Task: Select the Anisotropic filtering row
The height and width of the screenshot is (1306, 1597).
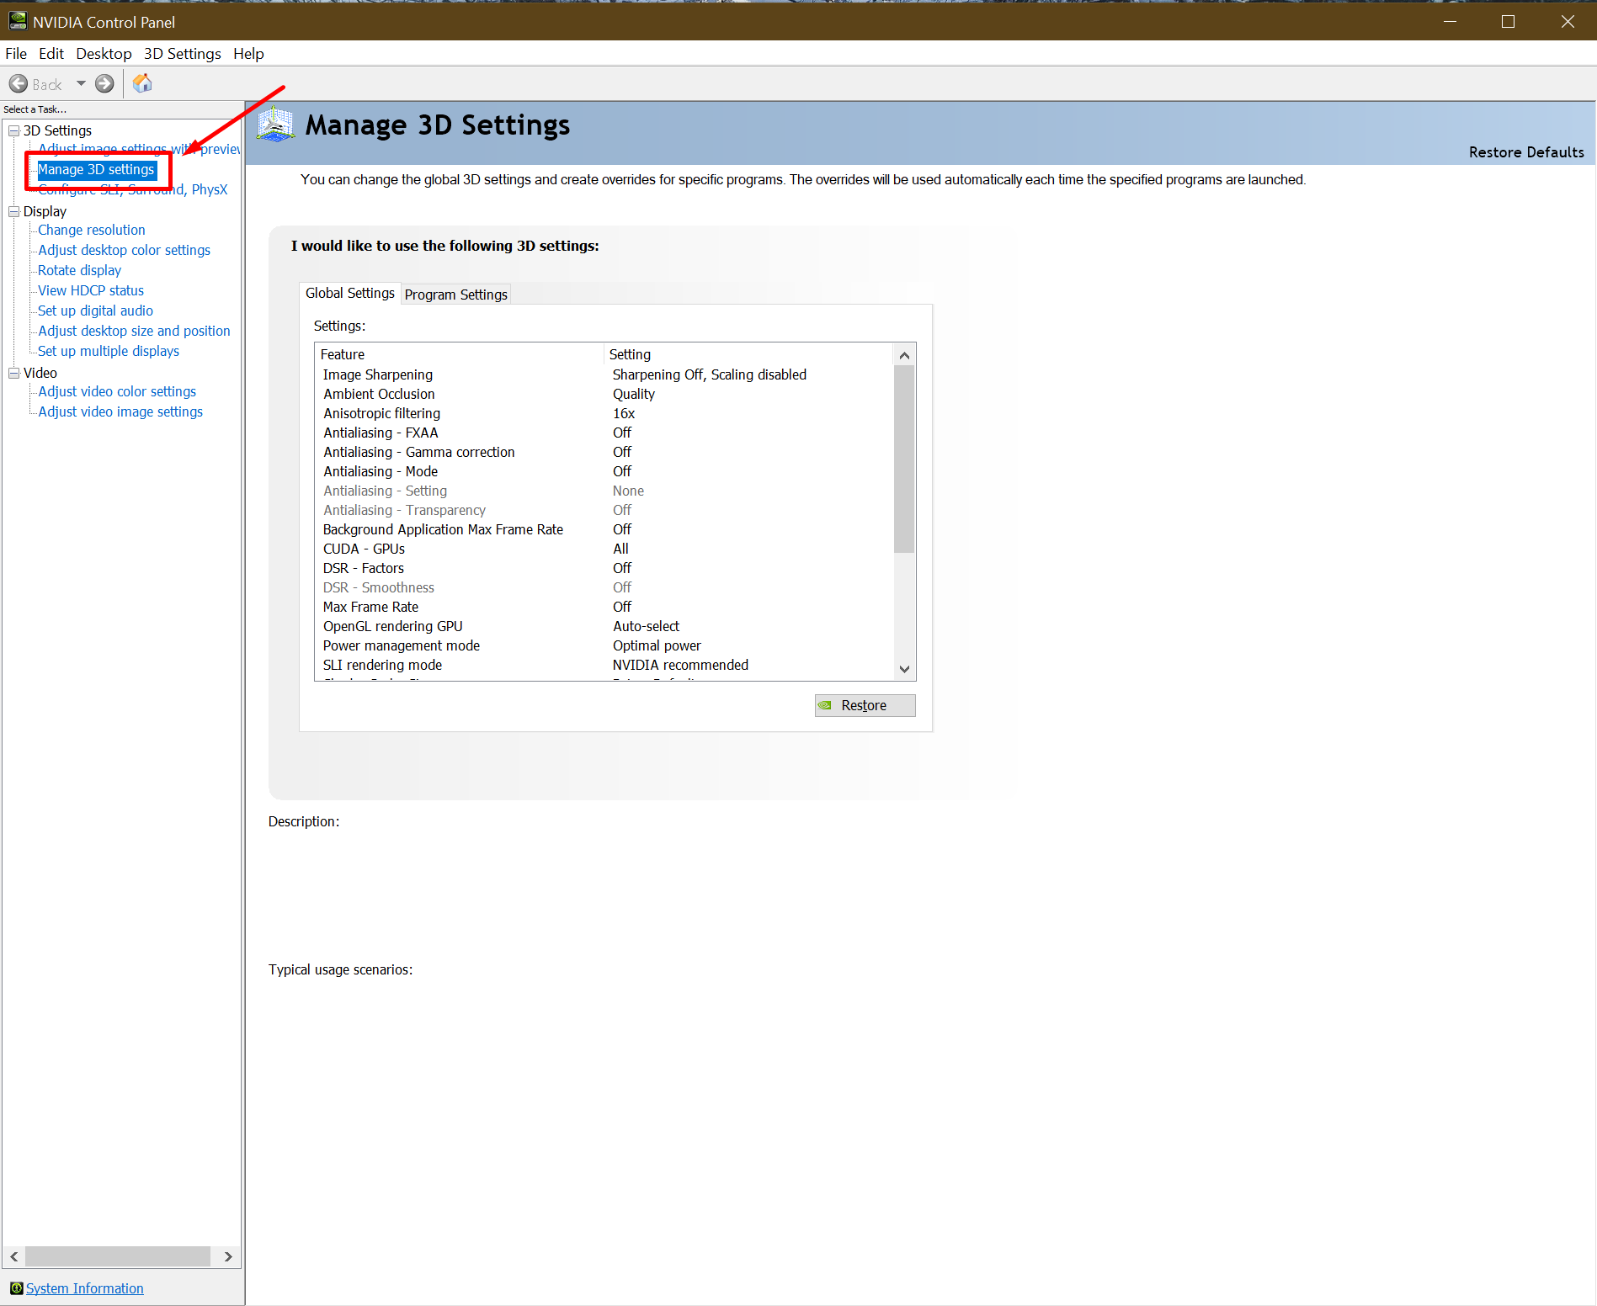Action: click(604, 413)
